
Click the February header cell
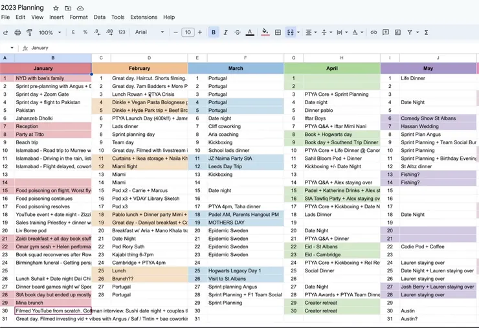click(x=140, y=68)
